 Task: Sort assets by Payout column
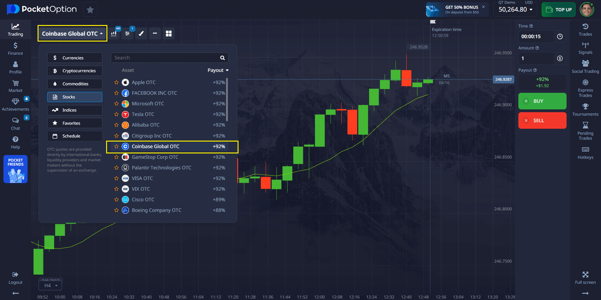tap(218, 70)
